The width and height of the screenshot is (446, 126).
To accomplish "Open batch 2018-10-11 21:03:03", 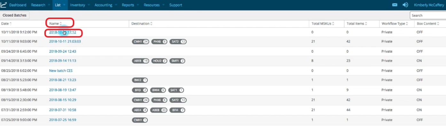I will [65, 41].
